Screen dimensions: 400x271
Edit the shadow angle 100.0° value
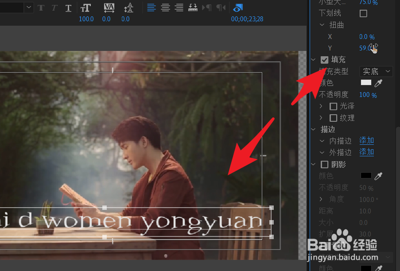coord(369,199)
